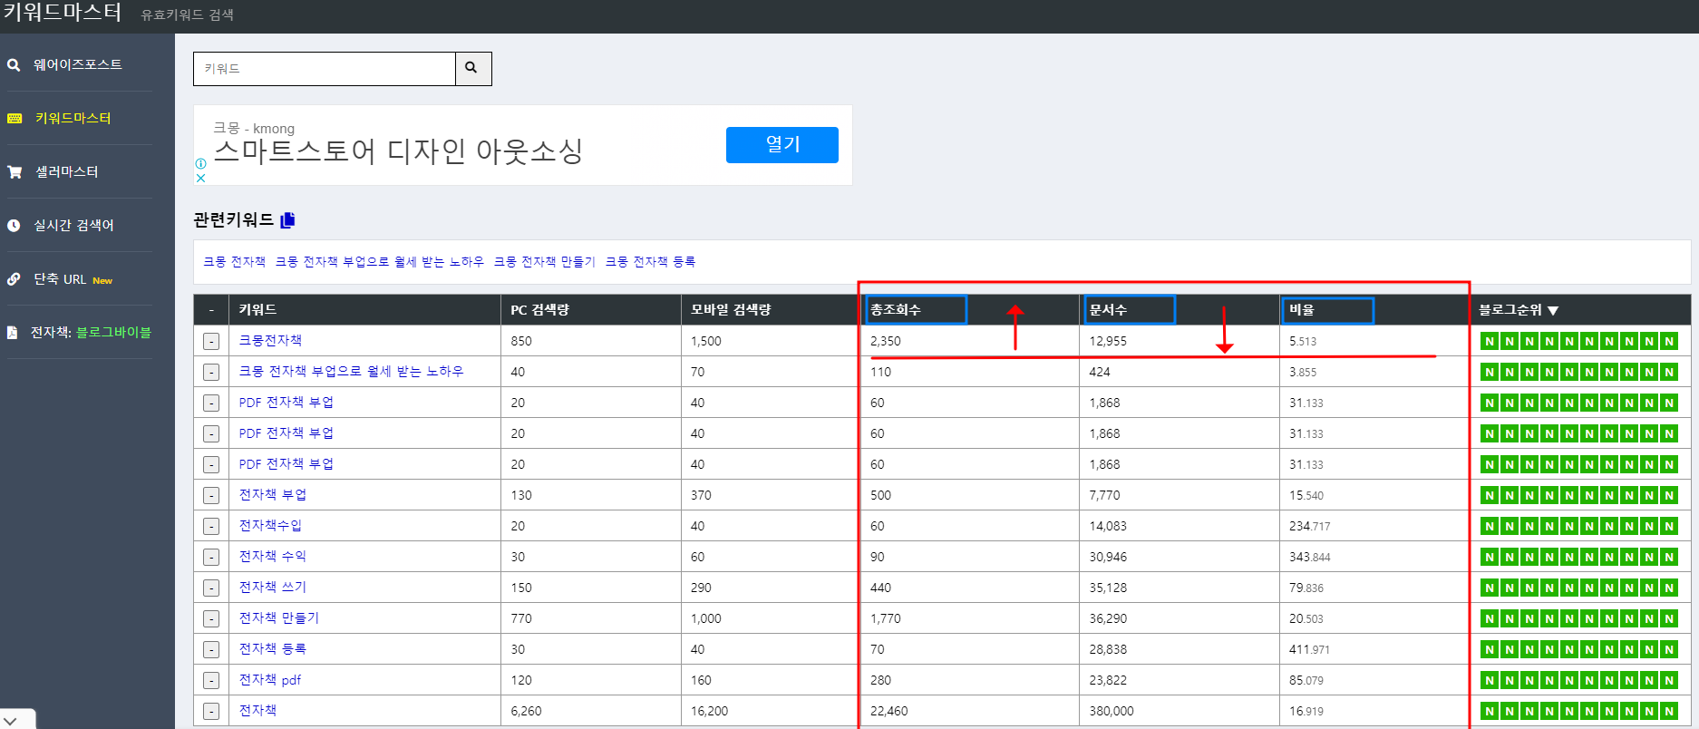Click the first N blog rank badge for 전자책수입
Screen dimensions: 1699x729
click(1490, 527)
